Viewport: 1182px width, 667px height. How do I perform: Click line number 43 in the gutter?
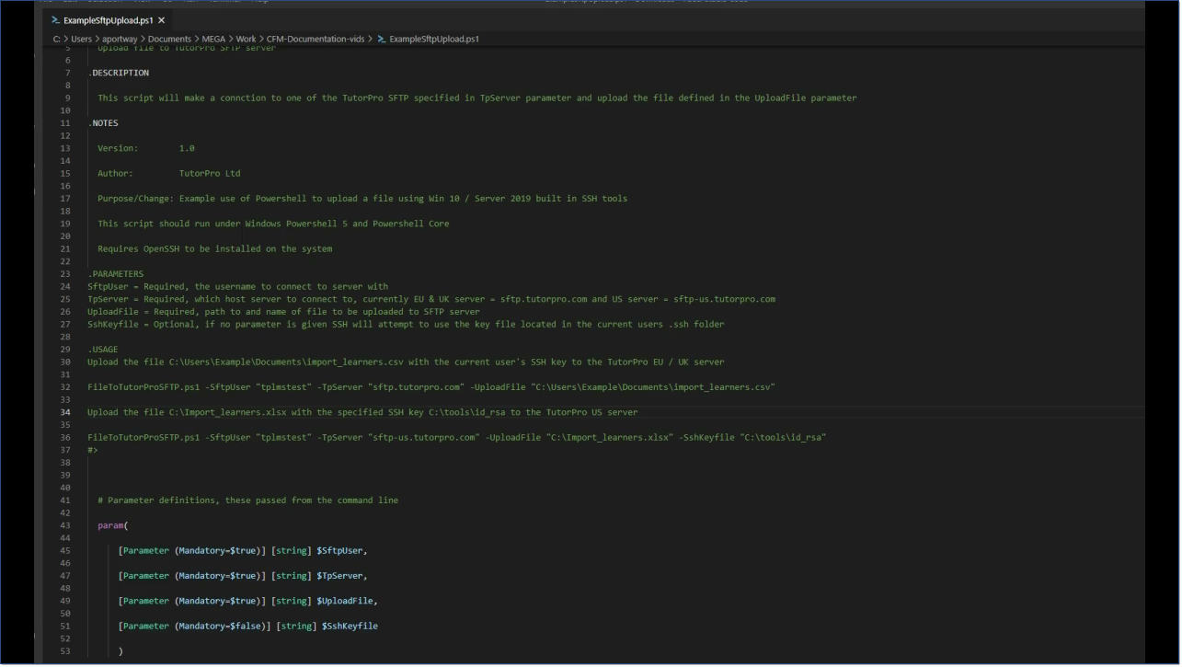[65, 525]
